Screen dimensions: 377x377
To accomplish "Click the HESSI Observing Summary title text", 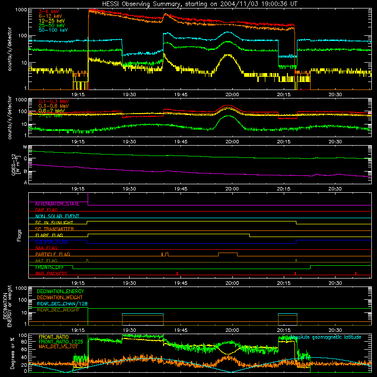I will pos(199,4).
